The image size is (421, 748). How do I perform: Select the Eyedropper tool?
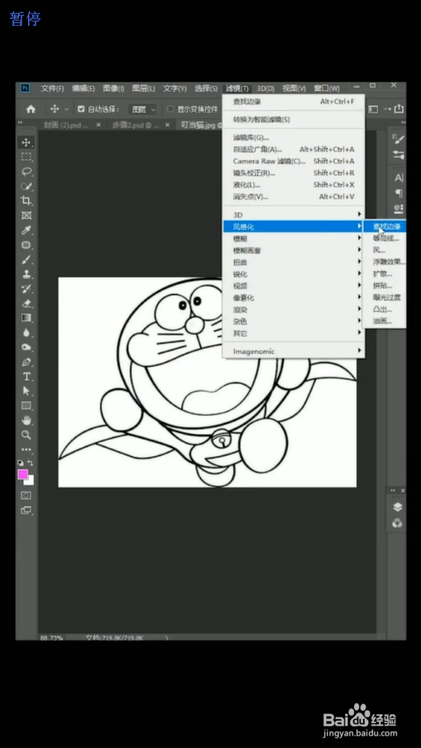pos(26,231)
